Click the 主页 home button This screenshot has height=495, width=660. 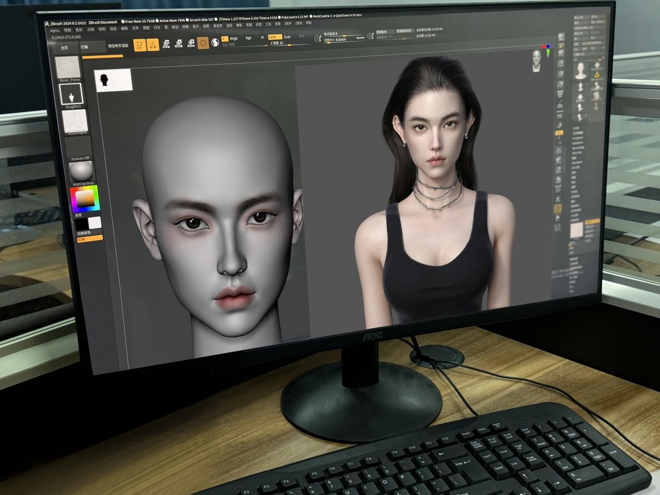tap(65, 48)
